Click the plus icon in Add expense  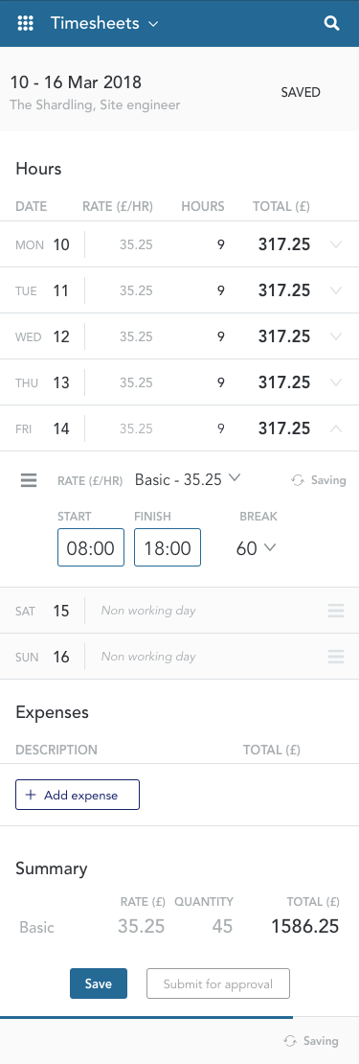click(31, 796)
